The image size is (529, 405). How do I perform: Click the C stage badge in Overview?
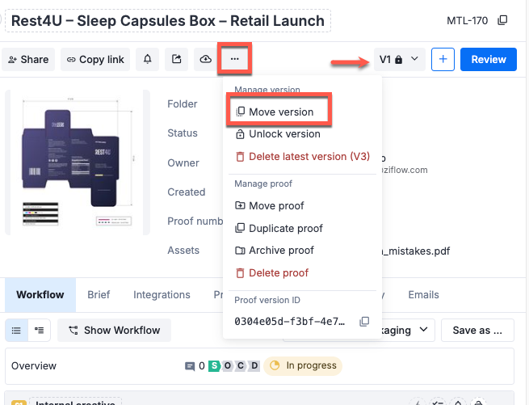point(241,365)
